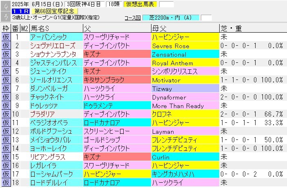Click the 仮 cell for horse number 1

6,37
